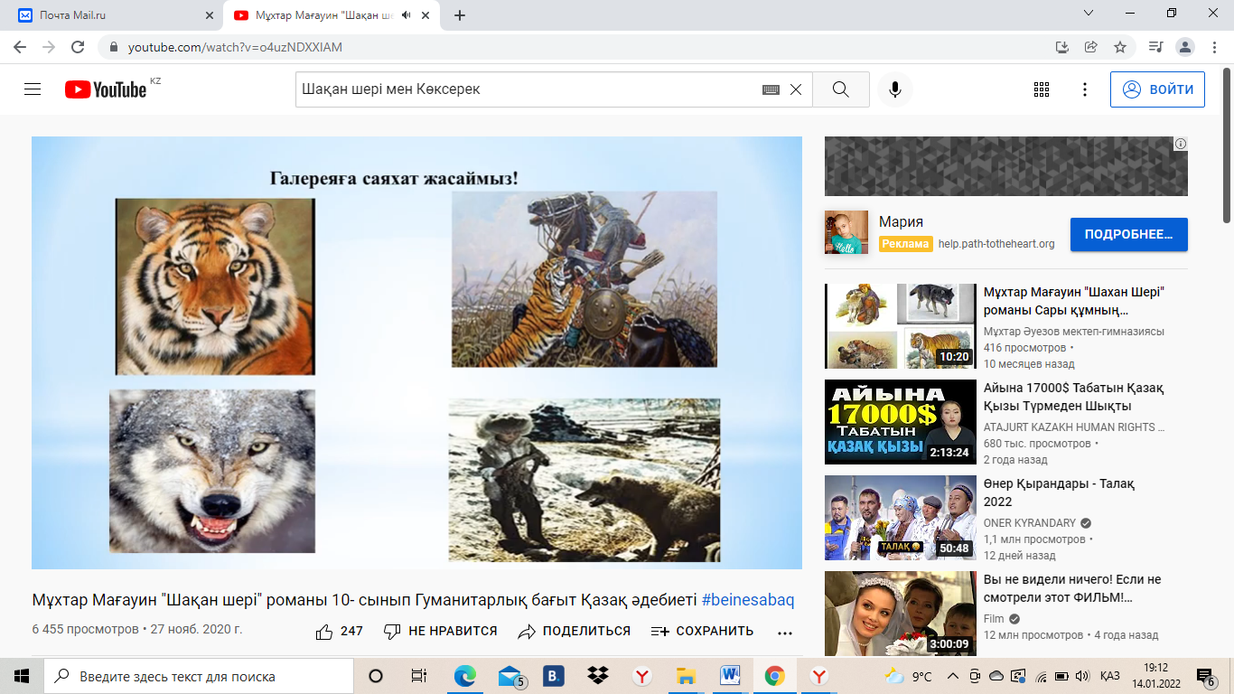The width and height of the screenshot is (1234, 694).
Task: Visit the ATAJURT KAZAKH HUMAN RIGHTS channel
Action: 1074,427
